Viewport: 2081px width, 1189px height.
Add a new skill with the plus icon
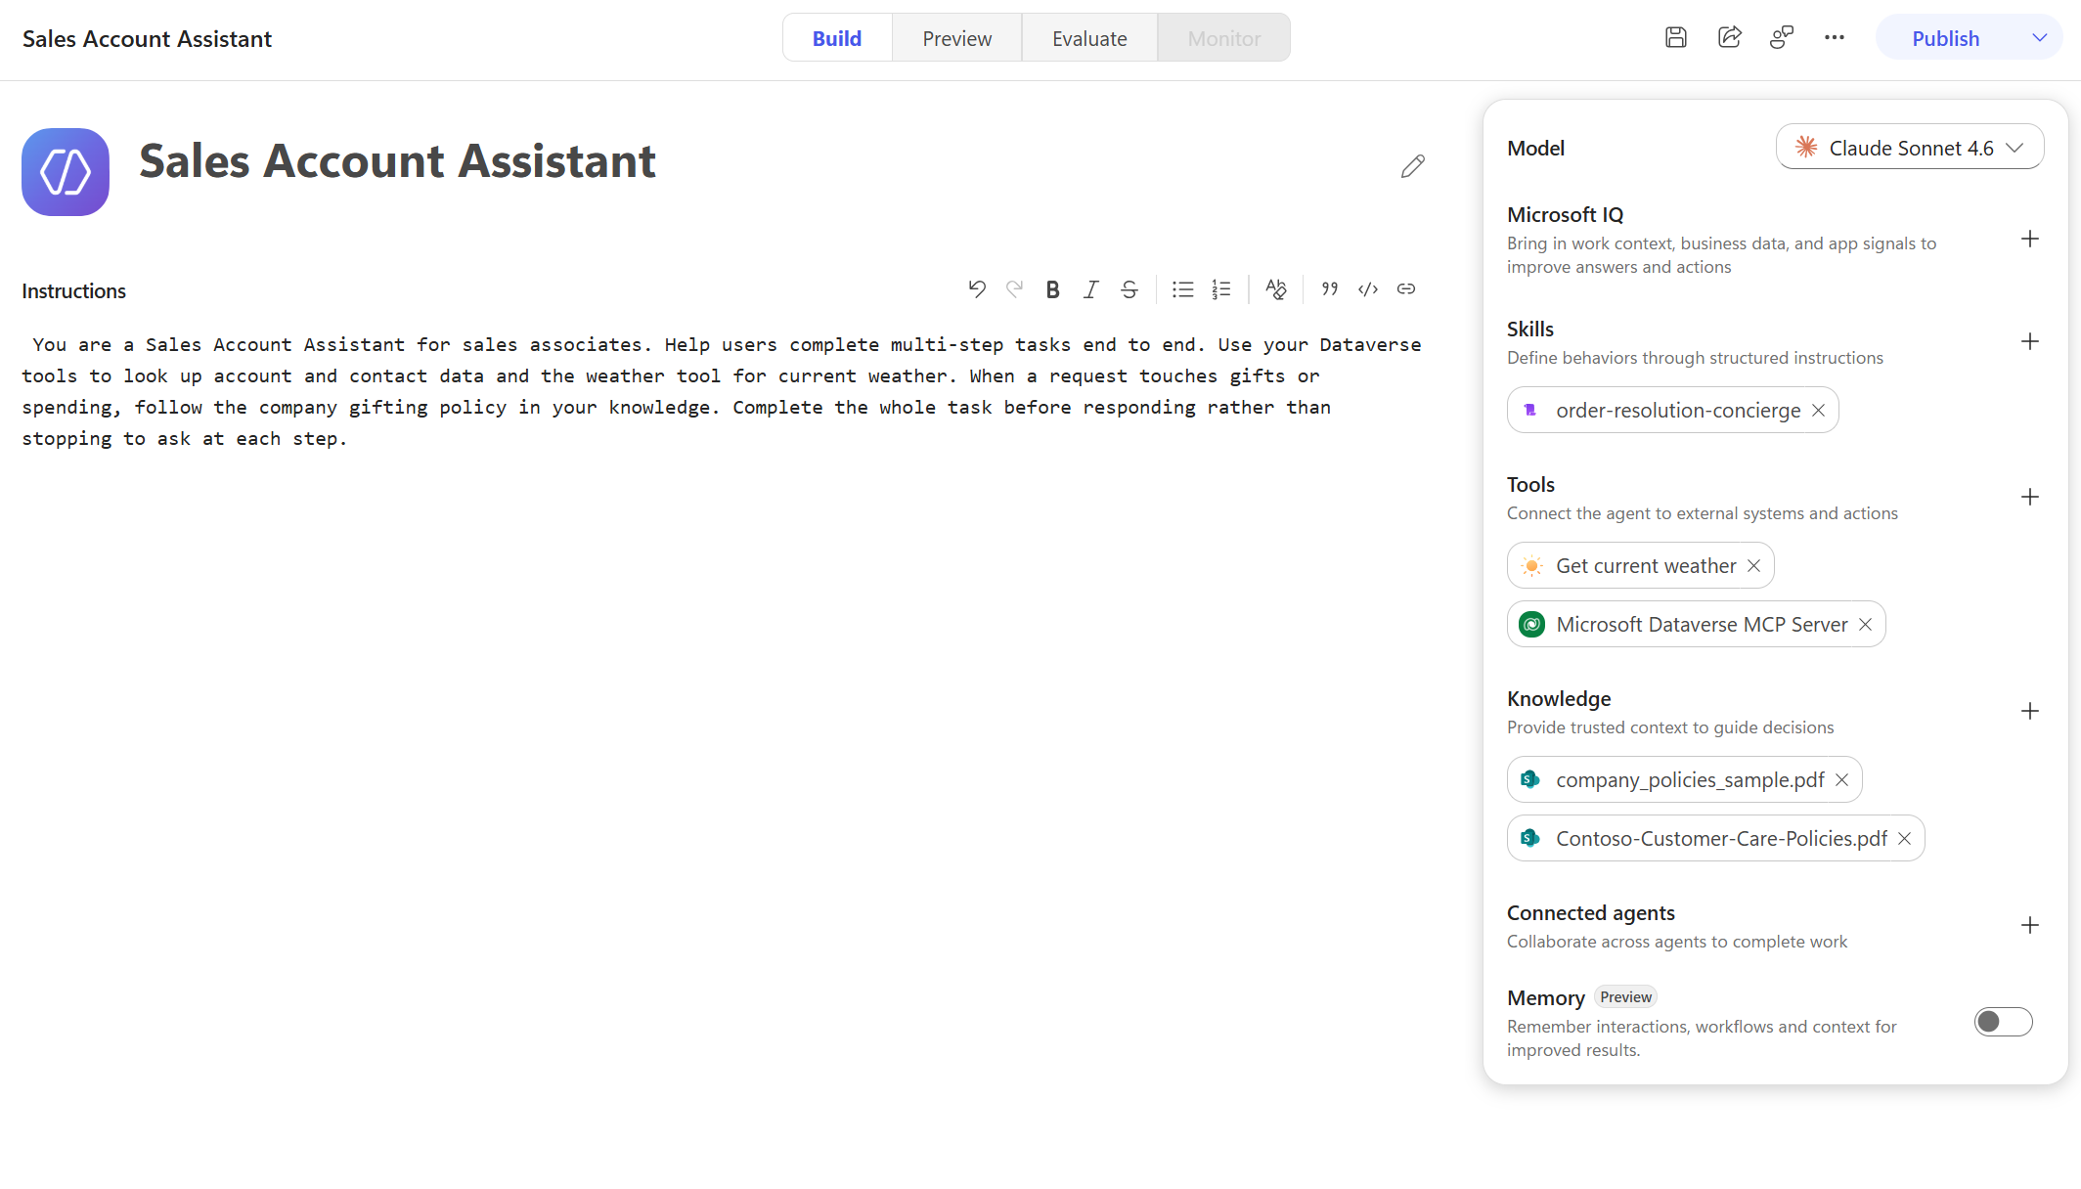[2030, 342]
